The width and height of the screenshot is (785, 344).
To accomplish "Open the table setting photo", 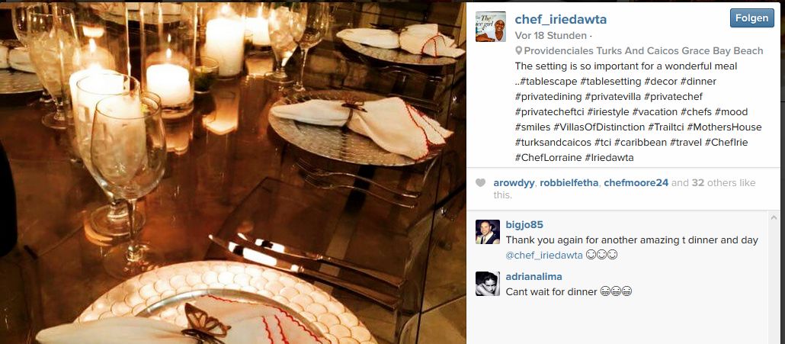I will pyautogui.click(x=232, y=172).
